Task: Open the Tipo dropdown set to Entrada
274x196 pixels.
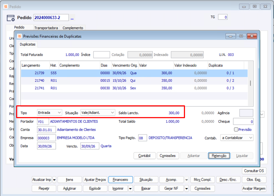Action: [x=49, y=113]
